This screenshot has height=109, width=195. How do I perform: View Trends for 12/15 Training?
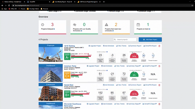pos(121,46)
